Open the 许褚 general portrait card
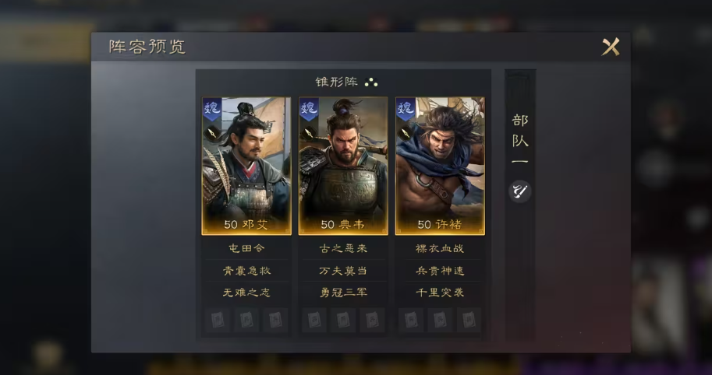Image resolution: width=712 pixels, height=375 pixels. tap(440, 166)
